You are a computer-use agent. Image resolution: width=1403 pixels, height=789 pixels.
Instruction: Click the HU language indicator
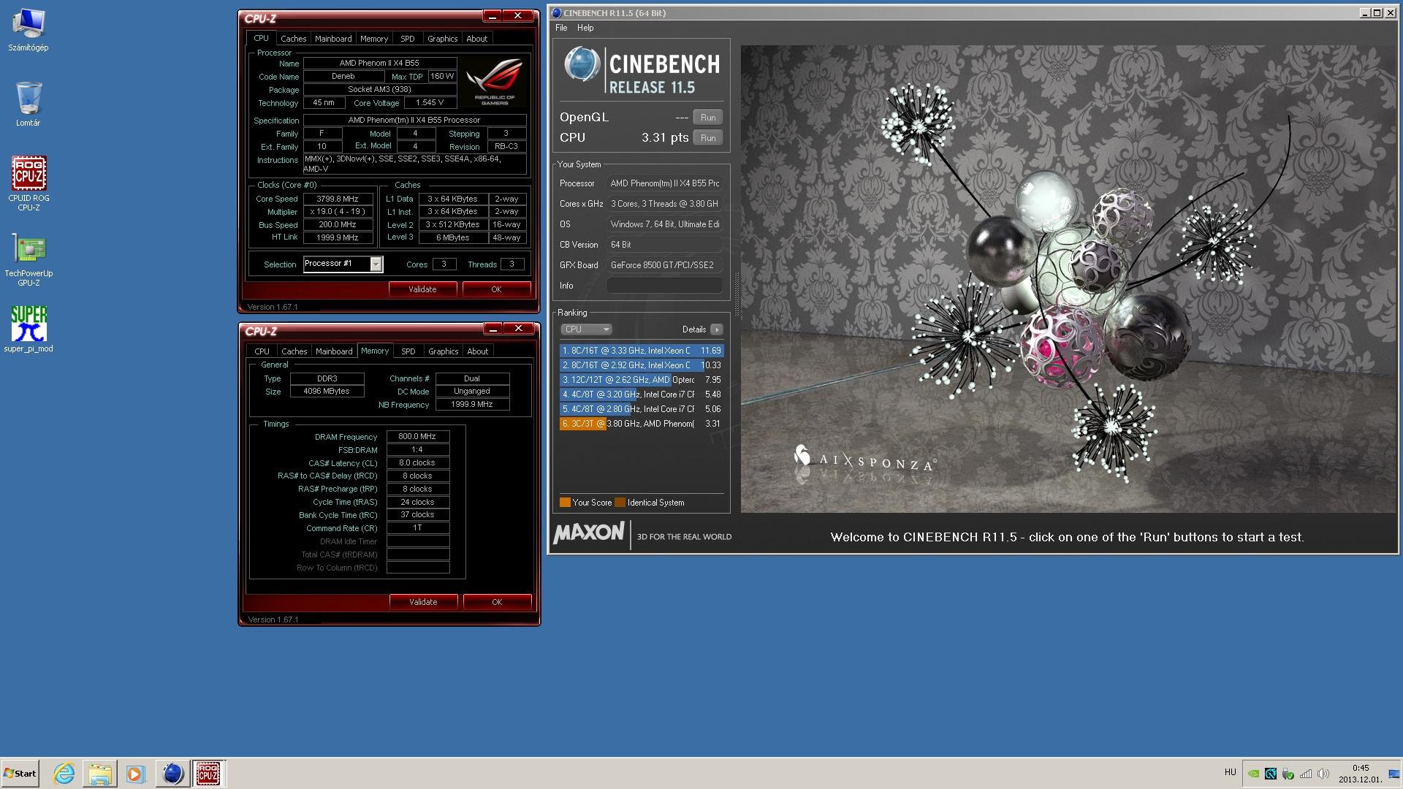point(1230,772)
